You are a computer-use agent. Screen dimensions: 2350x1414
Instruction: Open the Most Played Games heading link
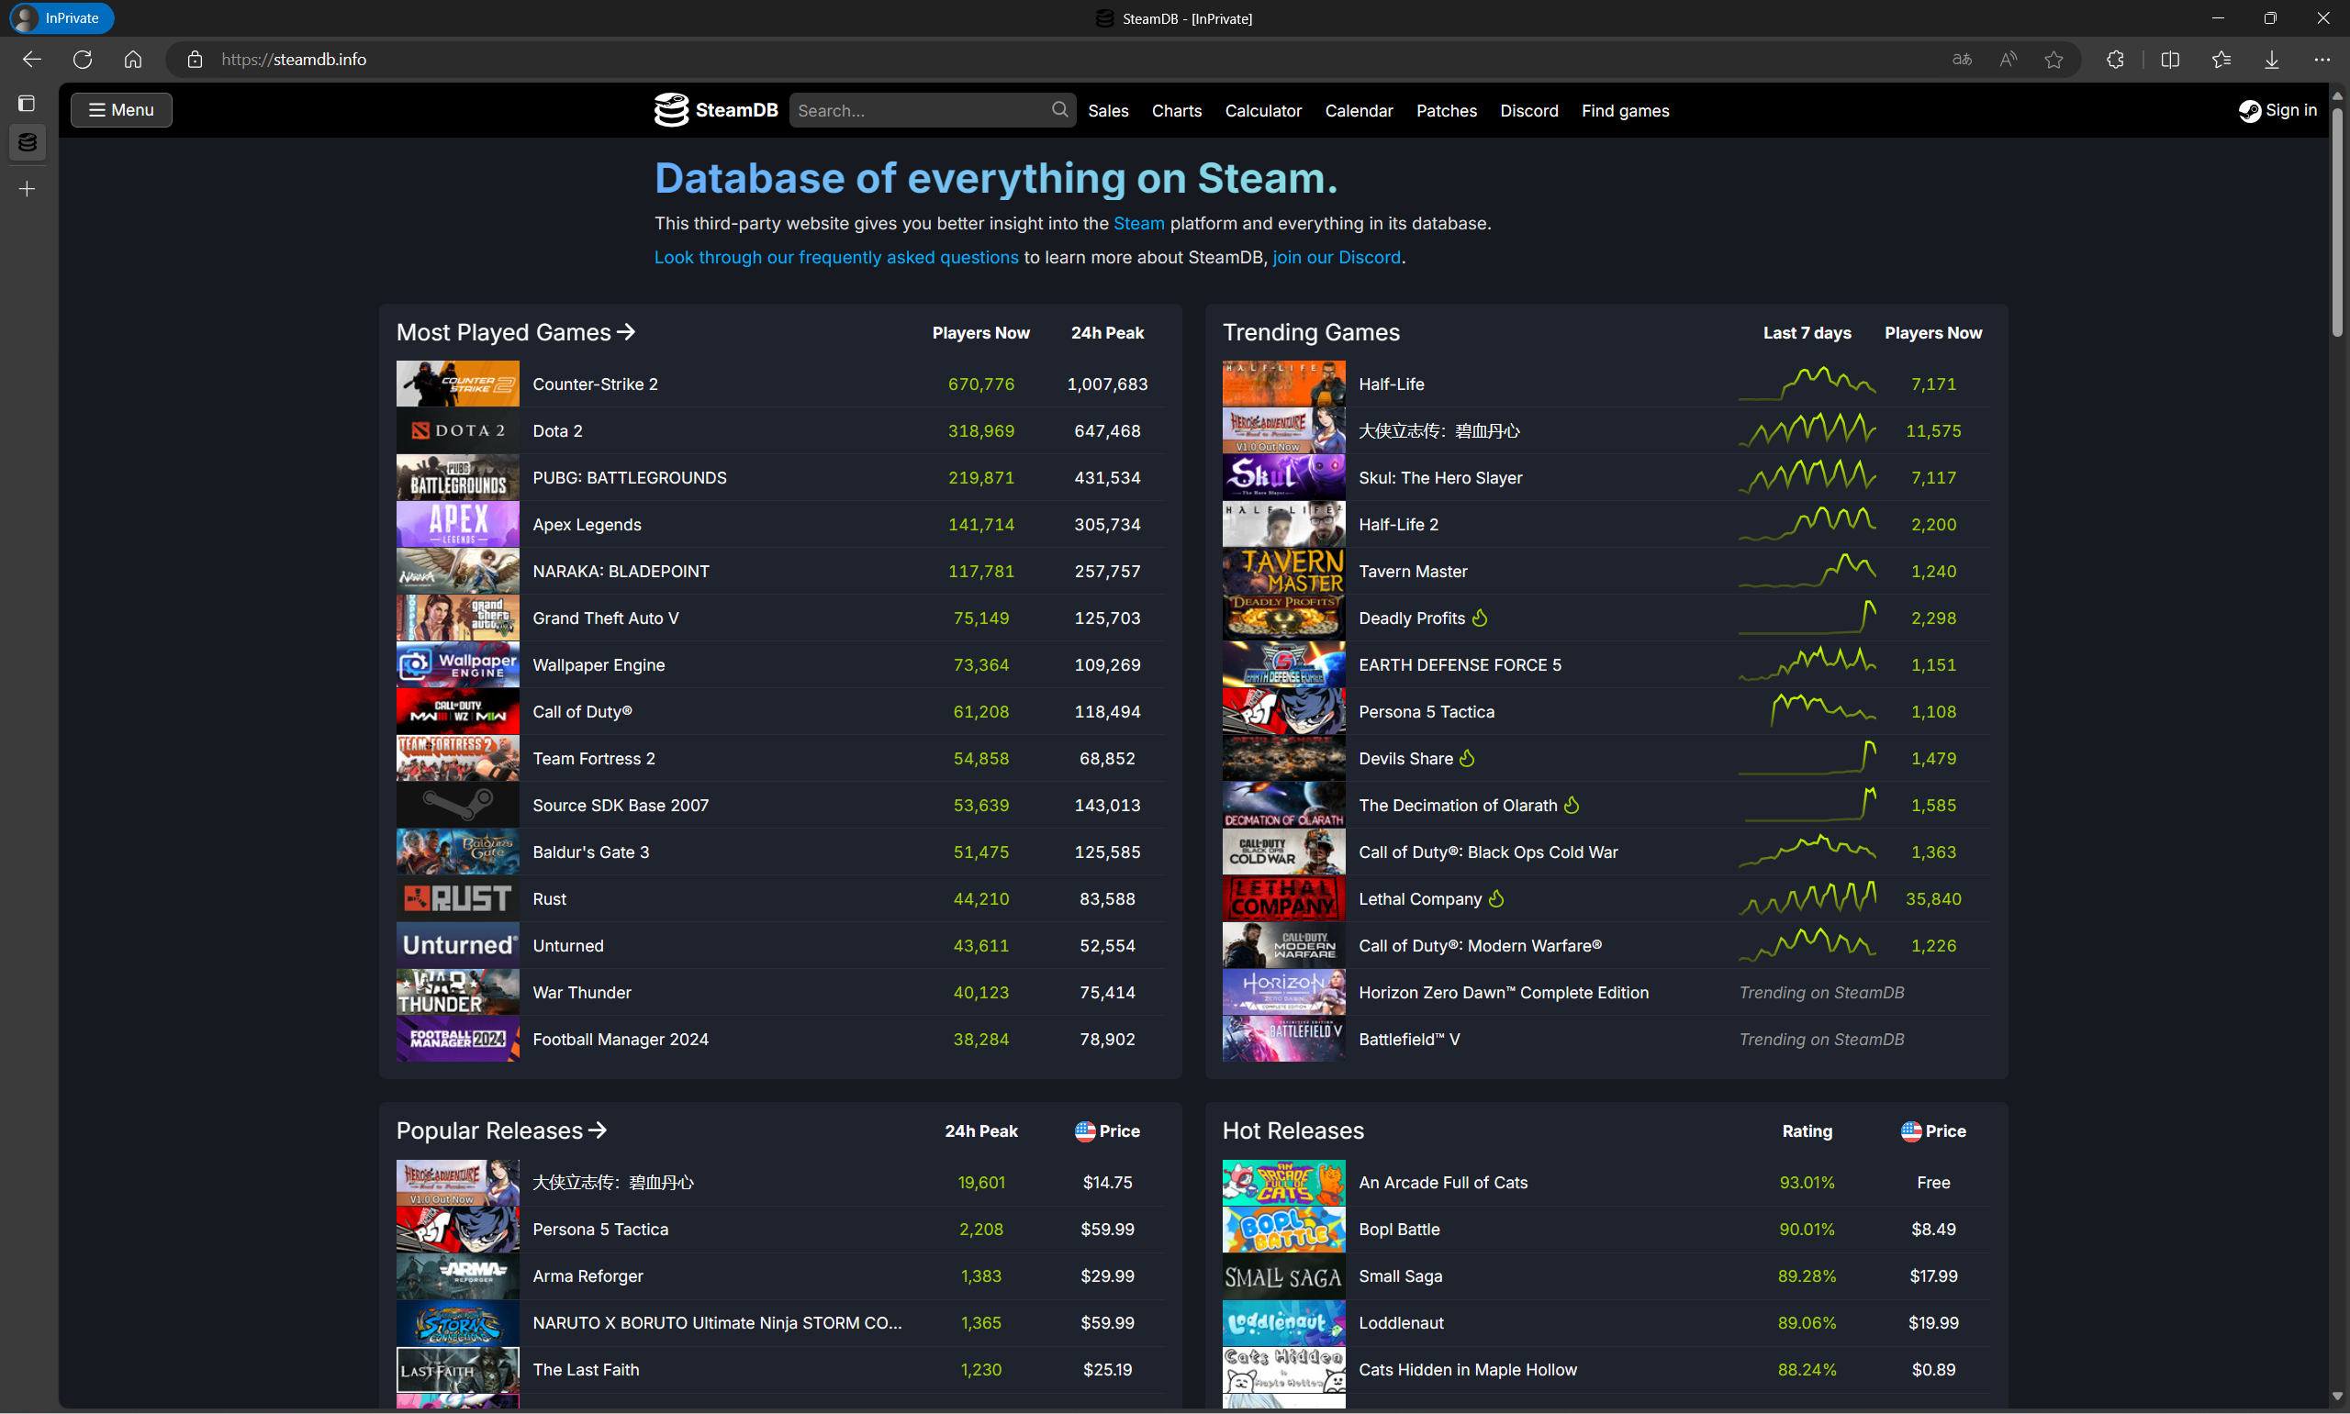(516, 331)
